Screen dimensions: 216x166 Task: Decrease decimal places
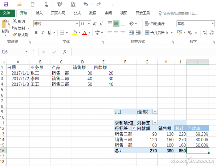(212, 33)
